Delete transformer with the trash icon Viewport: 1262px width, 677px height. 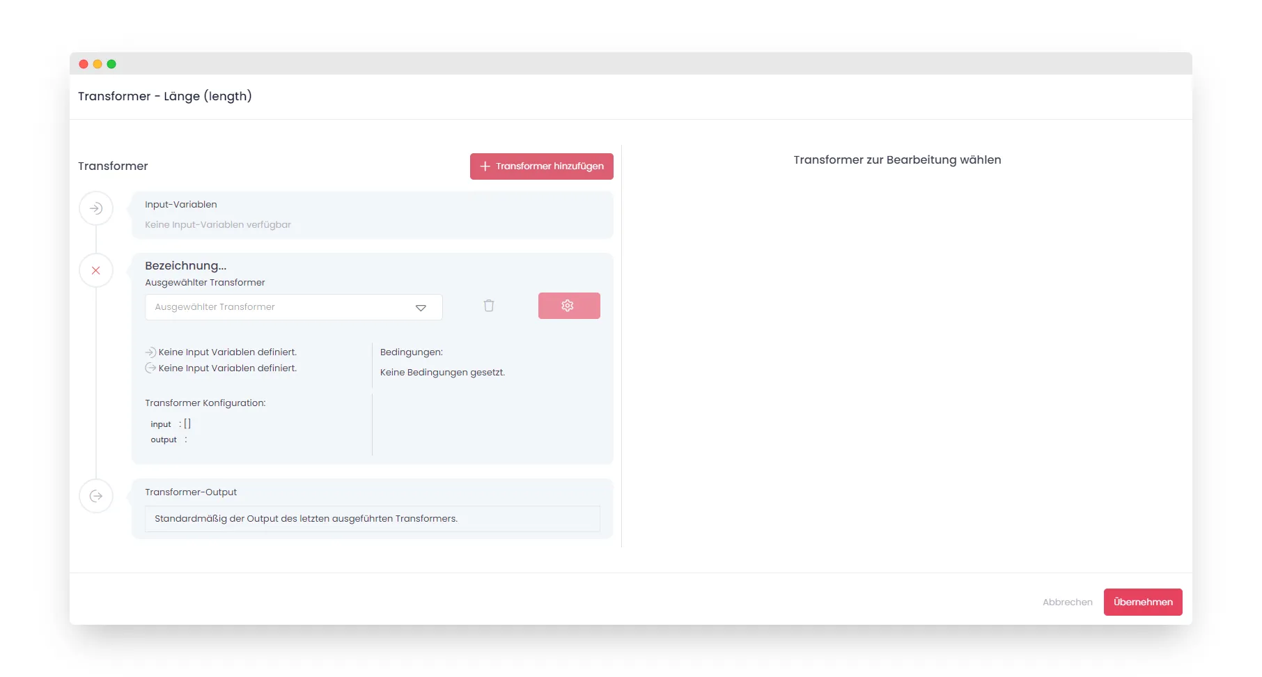point(489,306)
